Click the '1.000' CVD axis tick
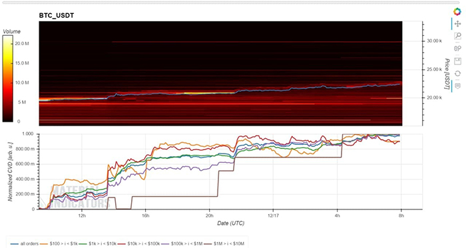This screenshot has height=248, width=466. point(29,134)
